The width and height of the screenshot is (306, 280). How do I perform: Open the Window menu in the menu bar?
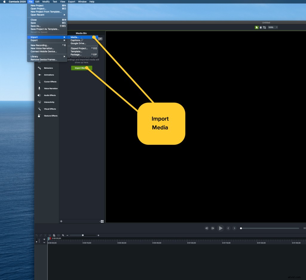point(82,1)
